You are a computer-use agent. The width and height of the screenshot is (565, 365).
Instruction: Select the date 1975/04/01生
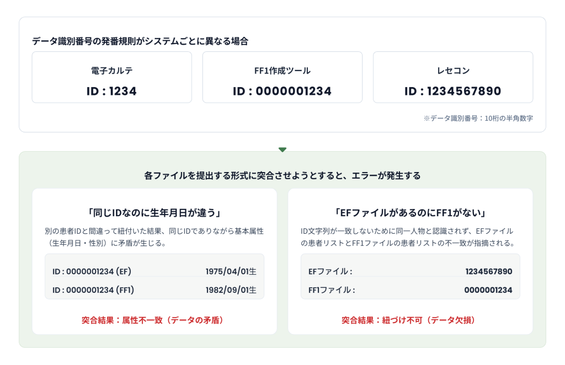[x=231, y=271]
